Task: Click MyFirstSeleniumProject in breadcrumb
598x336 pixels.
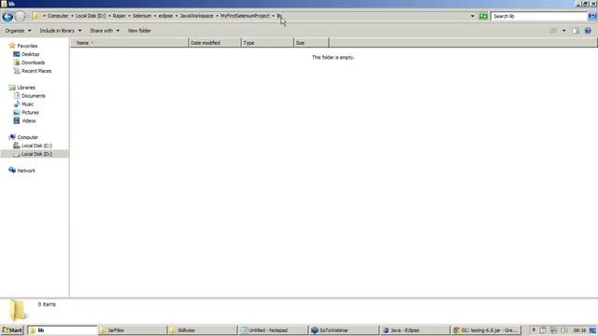Action: click(245, 16)
